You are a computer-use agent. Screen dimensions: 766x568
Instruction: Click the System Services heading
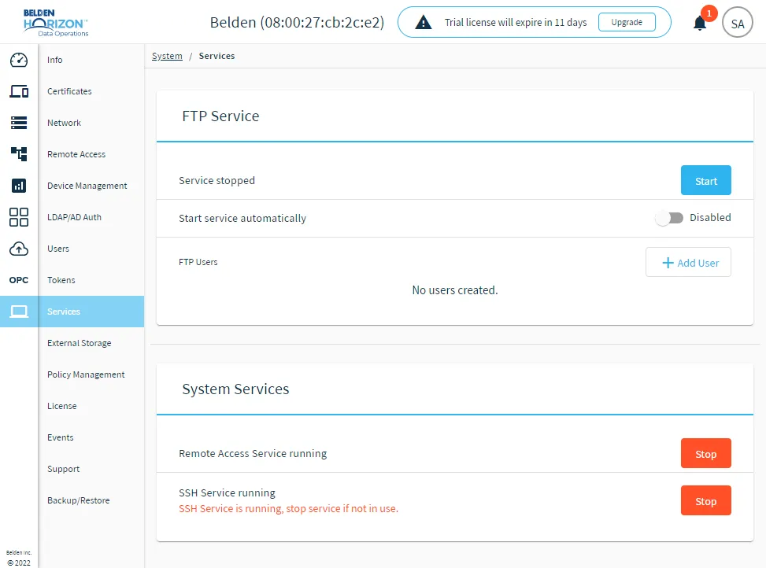tap(235, 389)
